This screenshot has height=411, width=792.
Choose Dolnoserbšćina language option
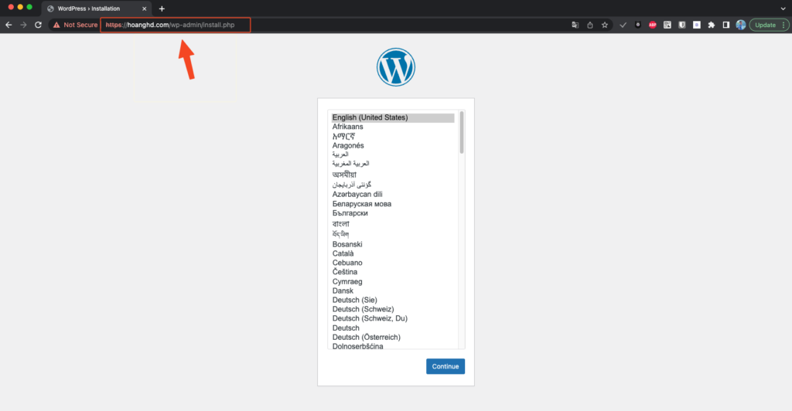[x=357, y=346]
